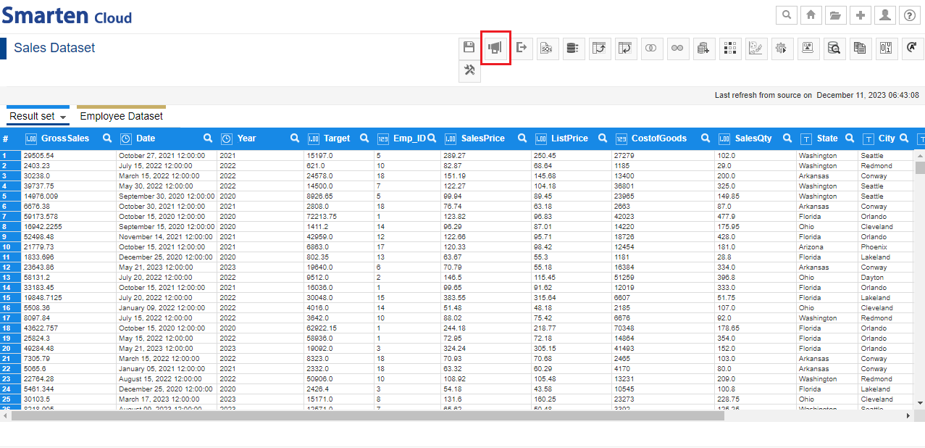Click the overlapping circles join icon
The height and width of the screenshot is (448, 925).
[x=652, y=48]
